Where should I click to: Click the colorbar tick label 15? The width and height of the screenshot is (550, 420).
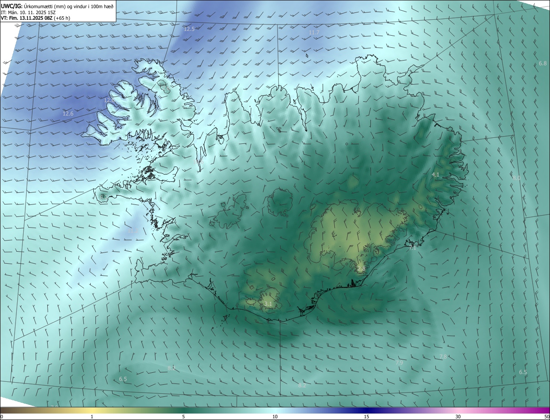click(x=367, y=417)
